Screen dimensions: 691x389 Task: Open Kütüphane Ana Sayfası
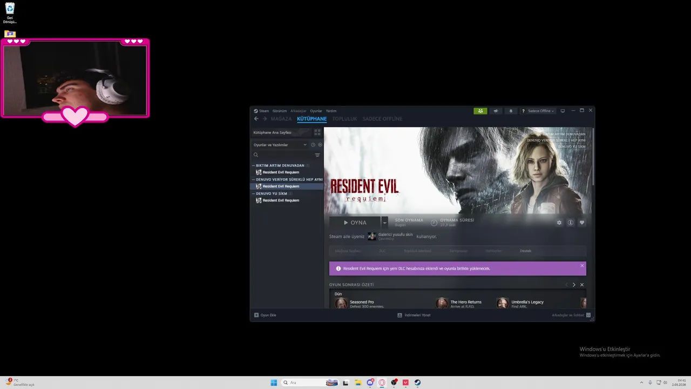pos(281,132)
